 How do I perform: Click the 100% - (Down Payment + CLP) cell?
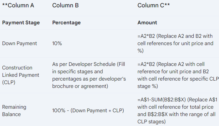88,110
